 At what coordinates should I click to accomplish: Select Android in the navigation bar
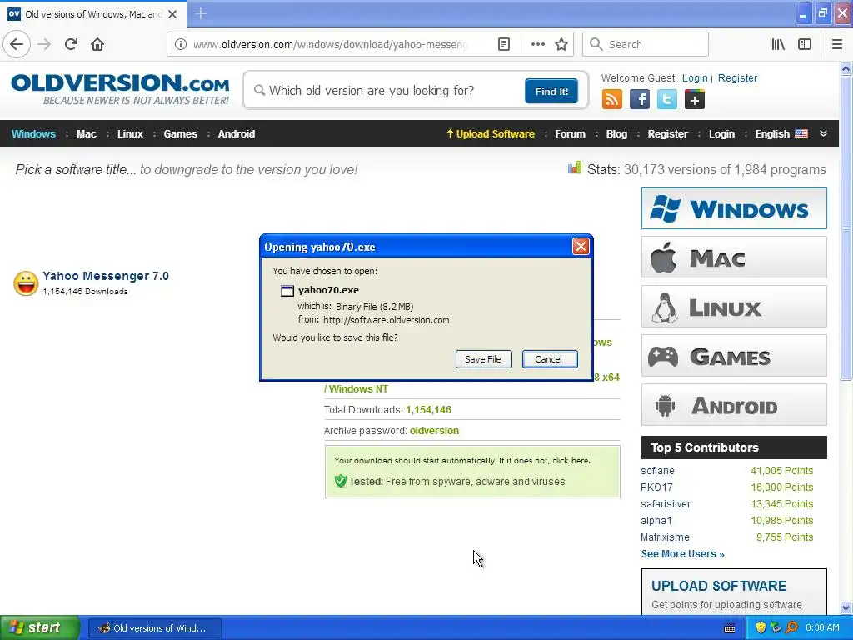point(236,134)
